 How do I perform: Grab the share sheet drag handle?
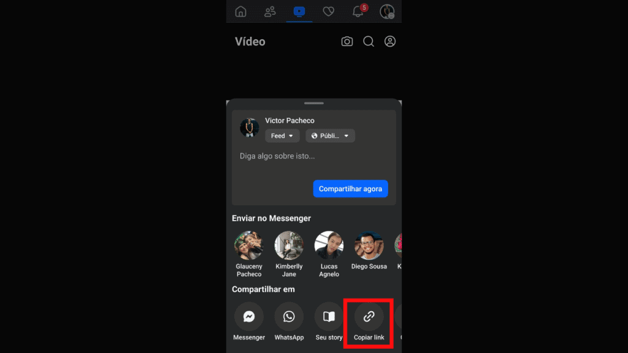(x=314, y=103)
